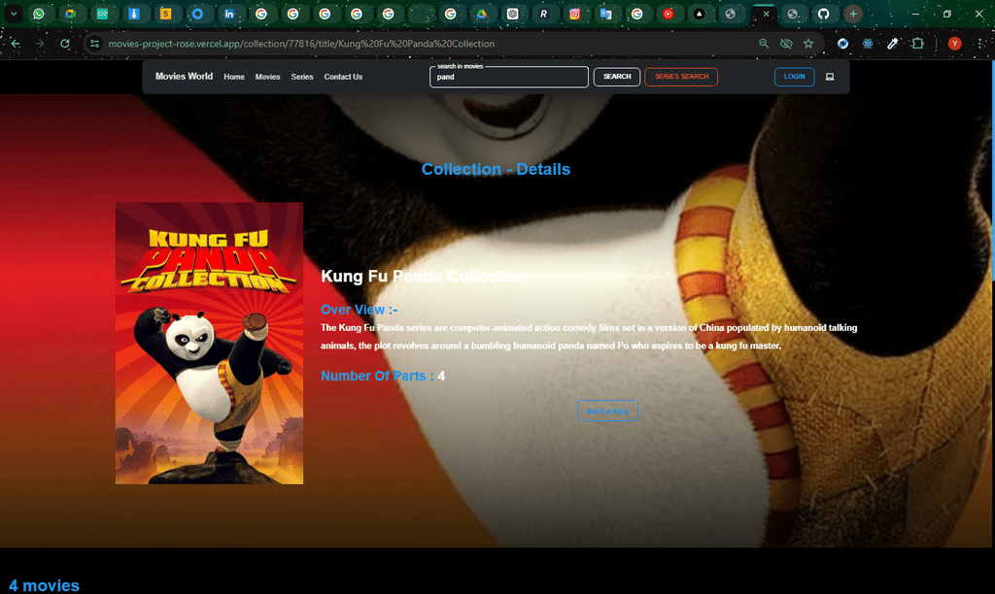The image size is (995, 594).
Task: Open the Series nav link
Action: tap(302, 77)
